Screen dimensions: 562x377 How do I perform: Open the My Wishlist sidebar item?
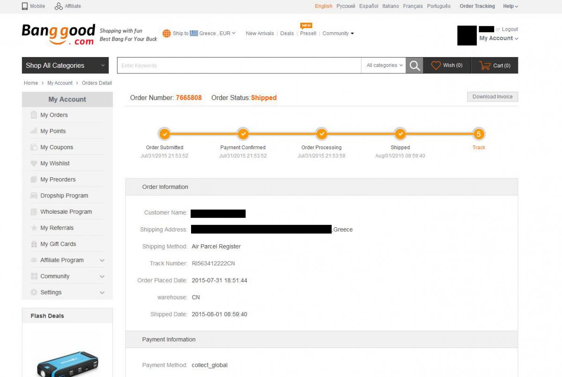[x=67, y=163]
